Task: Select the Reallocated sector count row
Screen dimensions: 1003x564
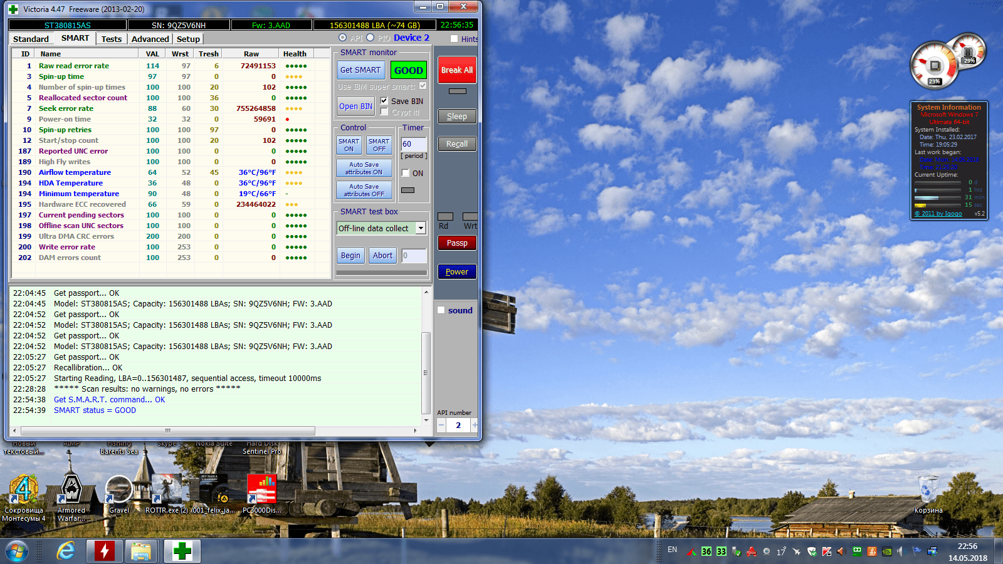Action: [171, 98]
